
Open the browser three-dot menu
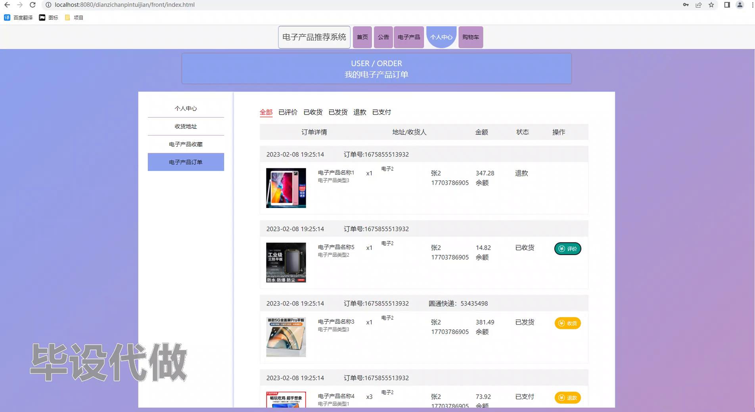pos(752,5)
